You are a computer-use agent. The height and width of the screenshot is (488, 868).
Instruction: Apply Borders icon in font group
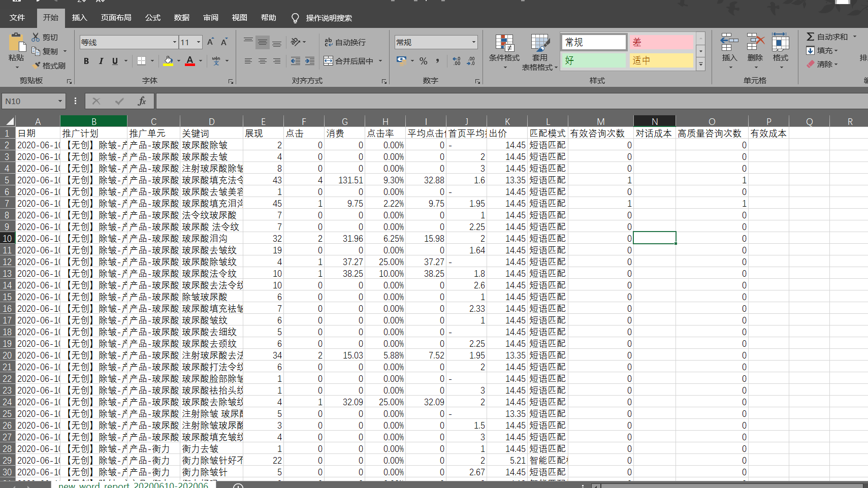(x=142, y=61)
